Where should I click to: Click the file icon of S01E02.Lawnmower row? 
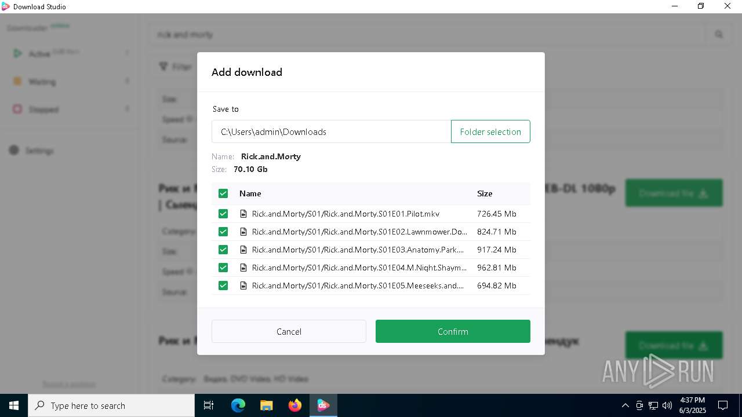click(x=243, y=232)
